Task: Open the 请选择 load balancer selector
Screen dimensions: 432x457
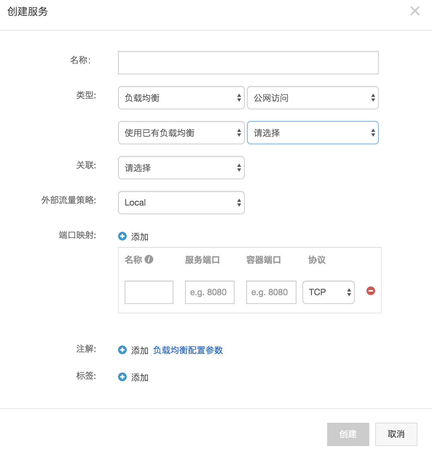Action: 313,133
